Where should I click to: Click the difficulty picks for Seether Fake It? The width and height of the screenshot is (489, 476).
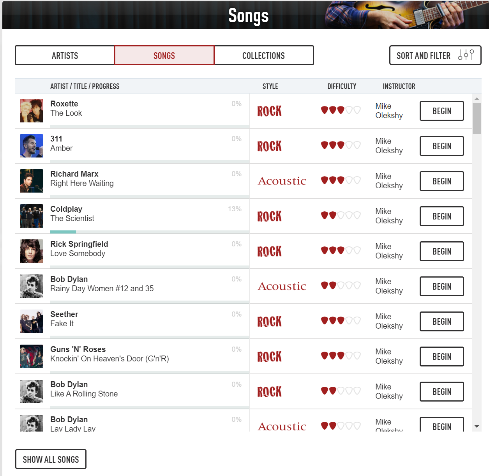pos(341,320)
